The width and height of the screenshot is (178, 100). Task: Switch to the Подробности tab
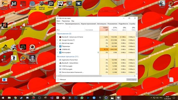123,24
